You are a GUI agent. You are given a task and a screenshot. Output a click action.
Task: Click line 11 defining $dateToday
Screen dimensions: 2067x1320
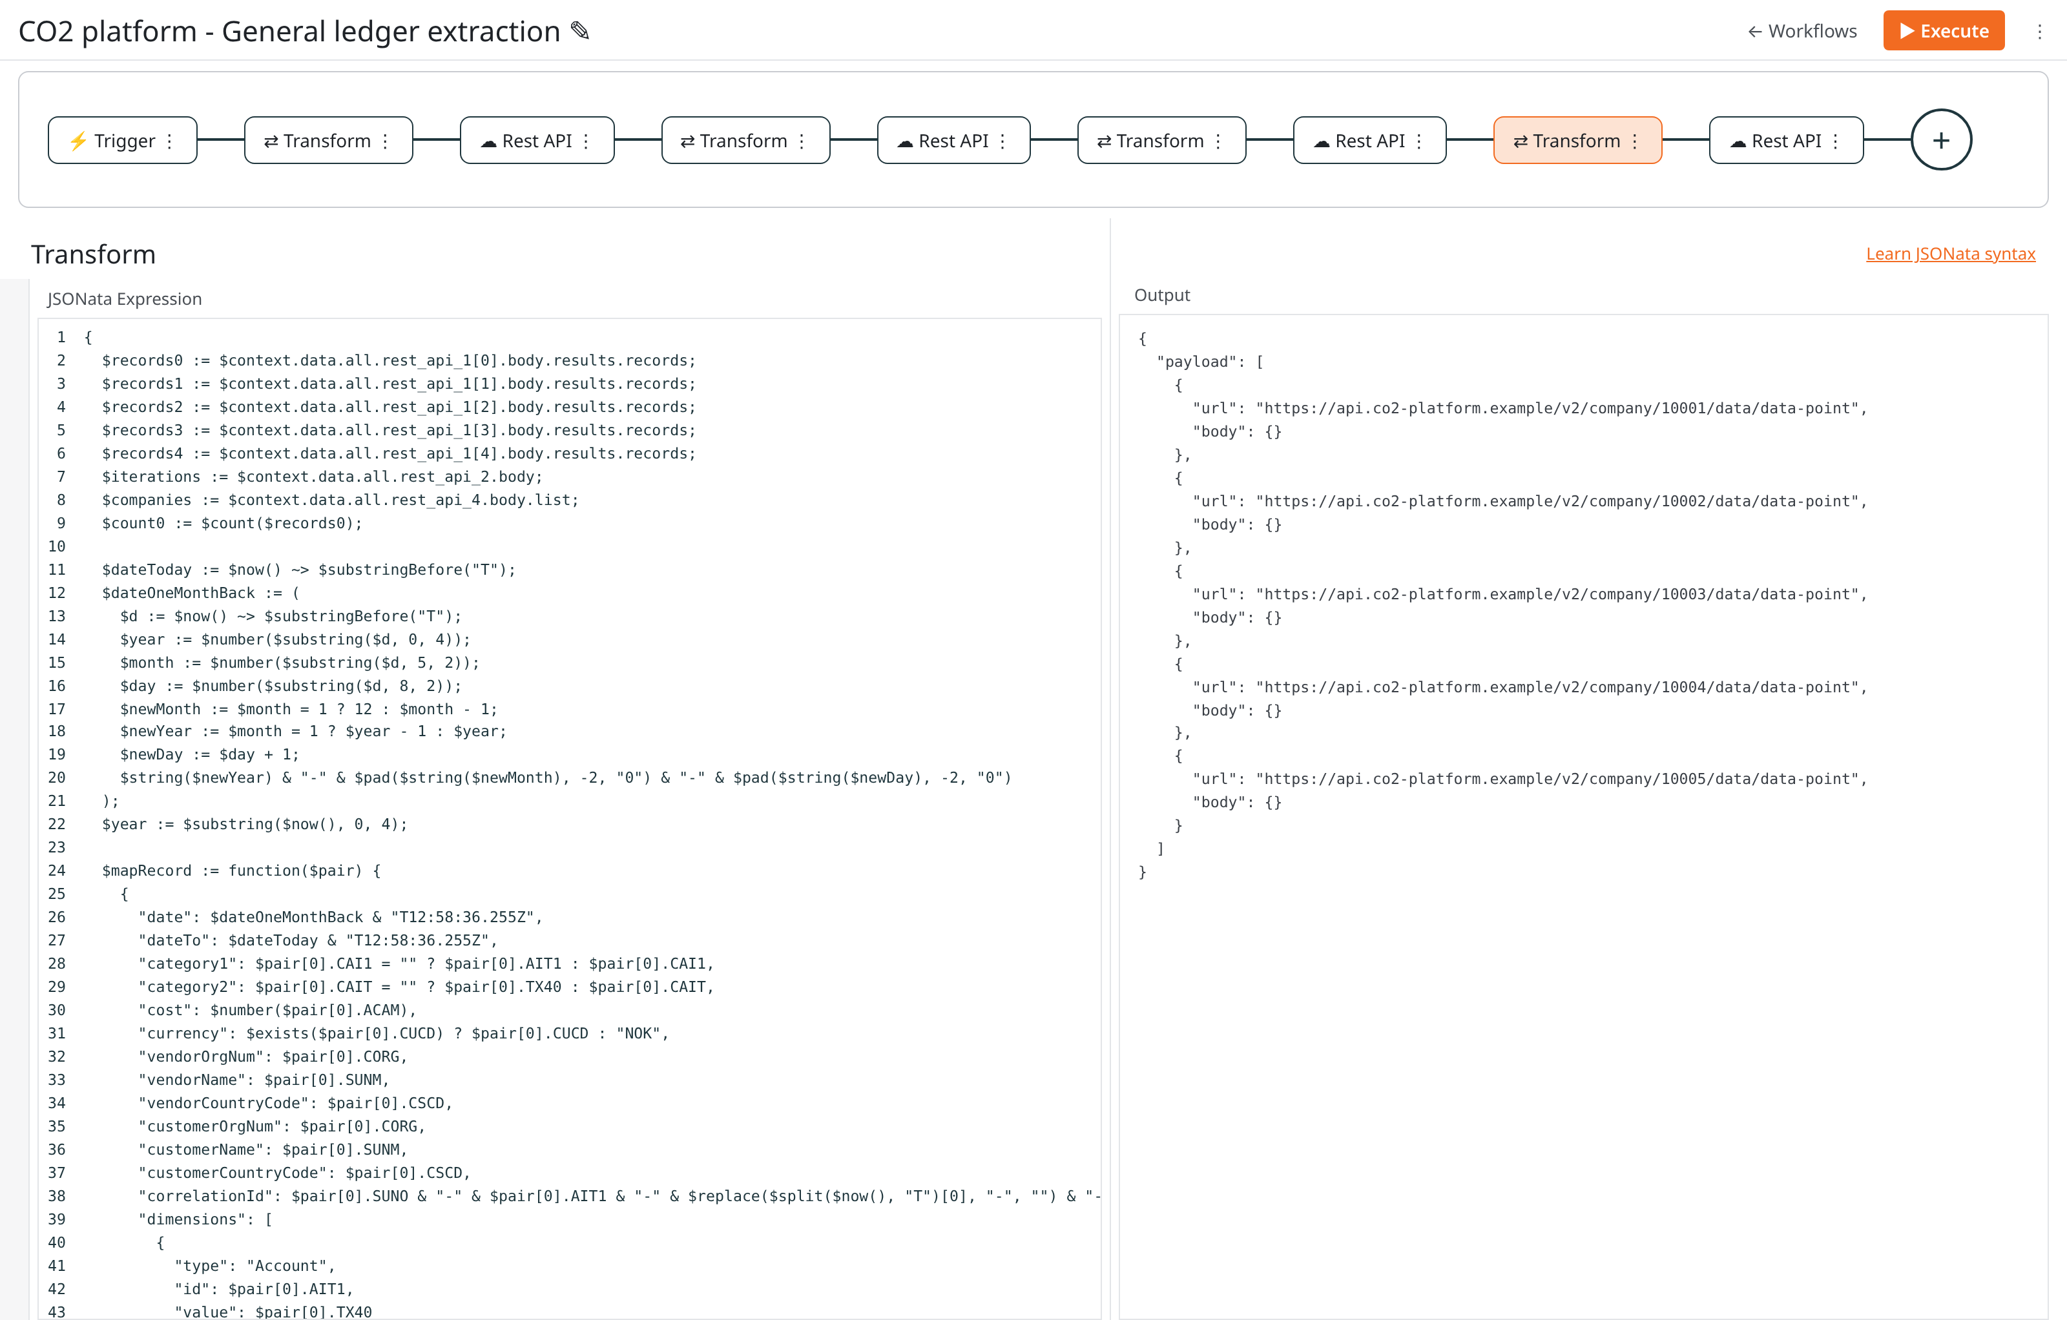[309, 569]
